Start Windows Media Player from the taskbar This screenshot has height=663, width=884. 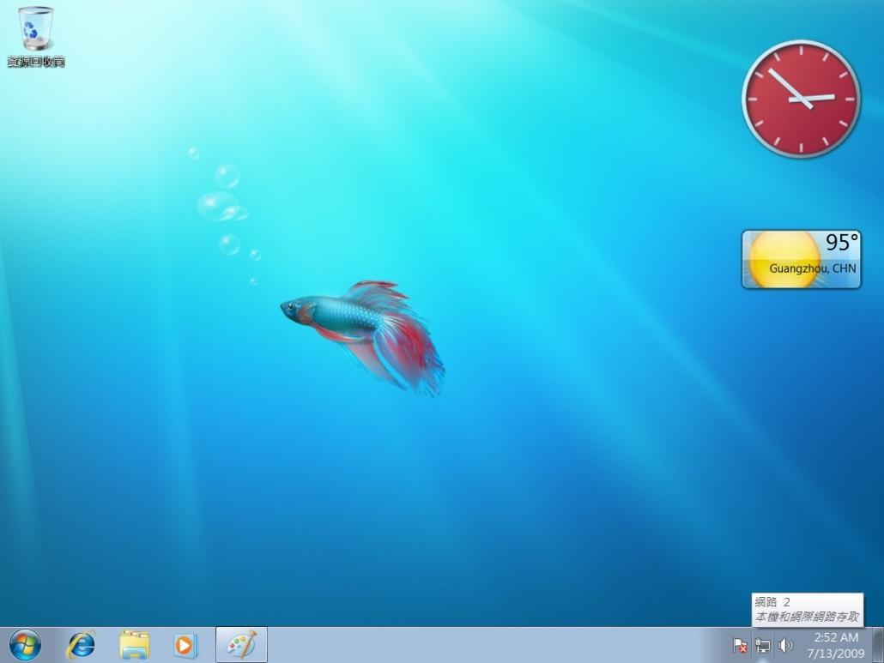pyautogui.click(x=185, y=644)
